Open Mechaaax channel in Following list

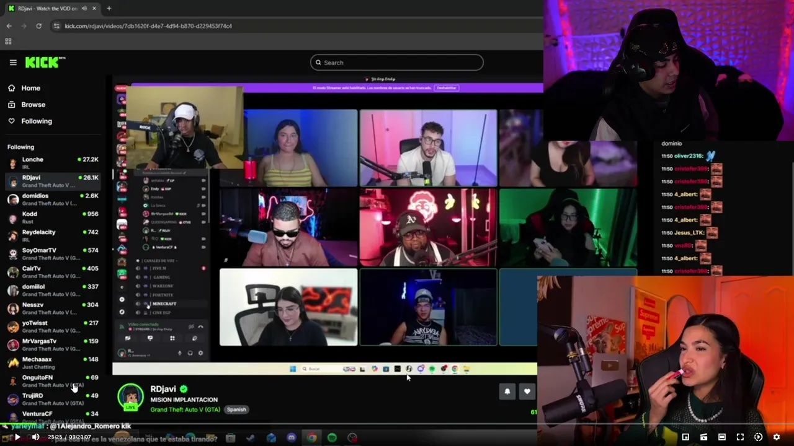(53, 363)
